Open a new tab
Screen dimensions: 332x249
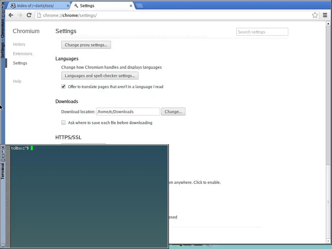[x=139, y=6]
